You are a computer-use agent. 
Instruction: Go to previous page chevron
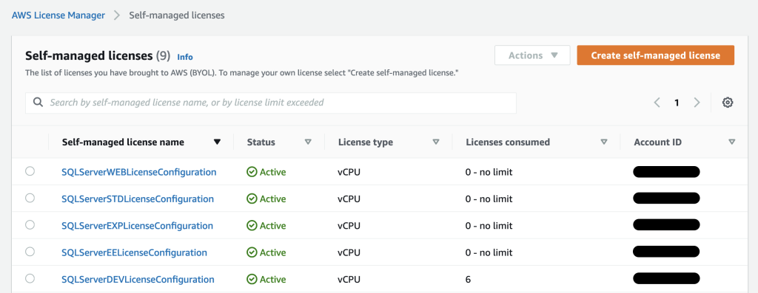coord(657,103)
